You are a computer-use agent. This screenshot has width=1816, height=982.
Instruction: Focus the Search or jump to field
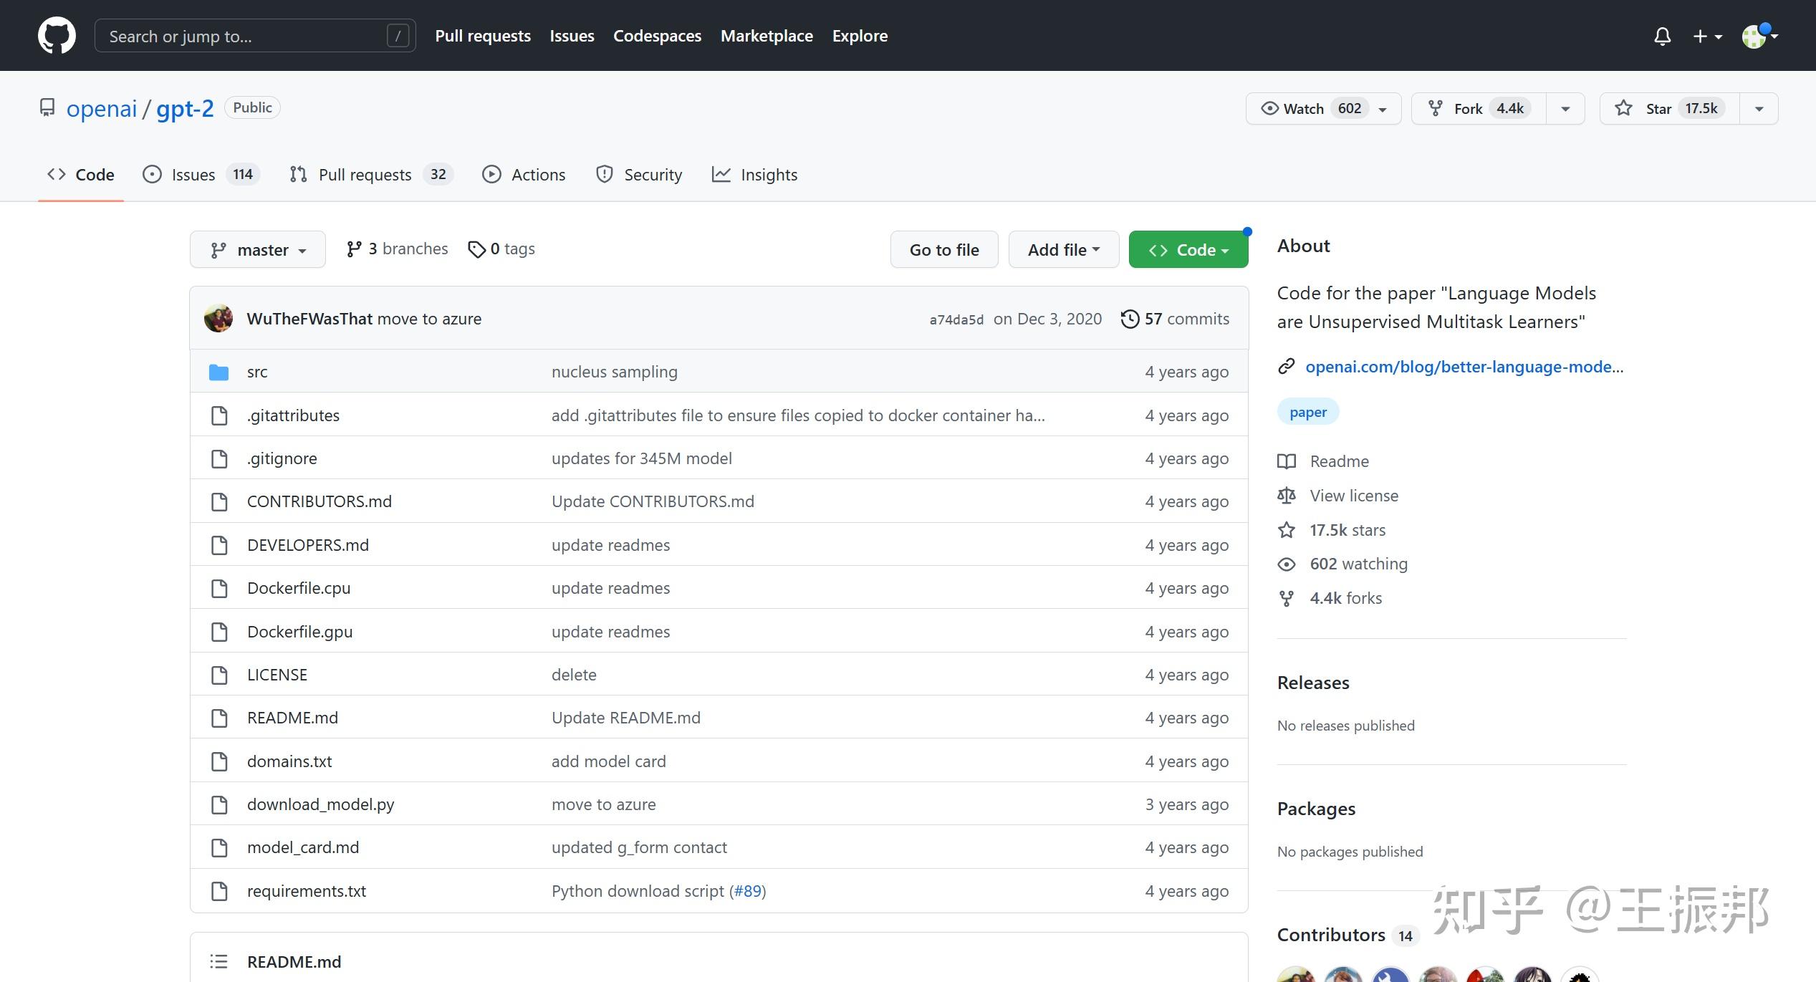coord(244,36)
